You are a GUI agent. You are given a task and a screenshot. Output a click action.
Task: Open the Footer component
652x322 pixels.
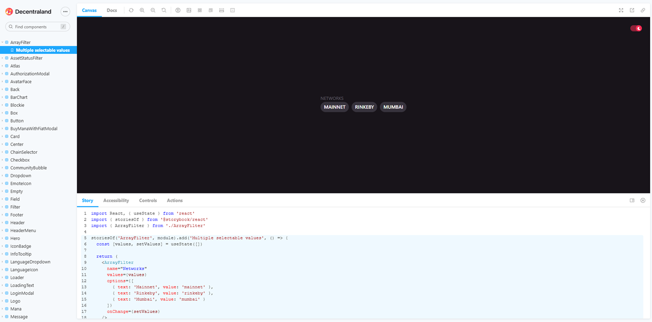coord(17,215)
